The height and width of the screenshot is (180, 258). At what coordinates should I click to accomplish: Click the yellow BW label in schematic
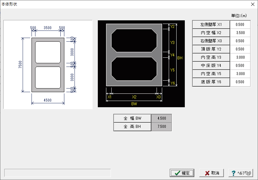[134, 104]
